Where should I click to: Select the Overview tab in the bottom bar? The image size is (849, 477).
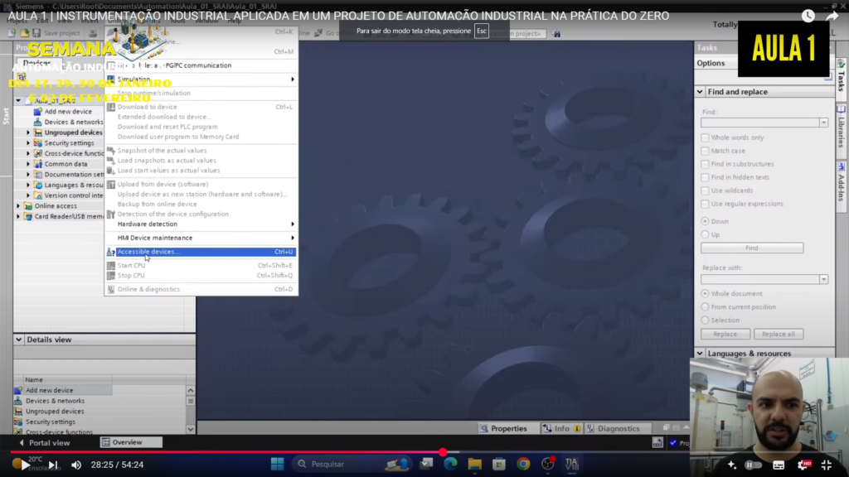pos(131,442)
